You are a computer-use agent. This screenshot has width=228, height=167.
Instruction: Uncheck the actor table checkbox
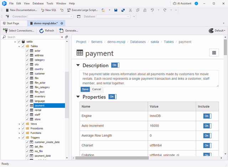click(x=27, y=51)
